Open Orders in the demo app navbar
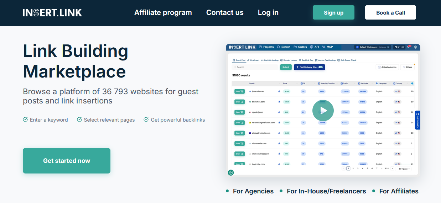This screenshot has height=203, width=441. click(x=300, y=47)
